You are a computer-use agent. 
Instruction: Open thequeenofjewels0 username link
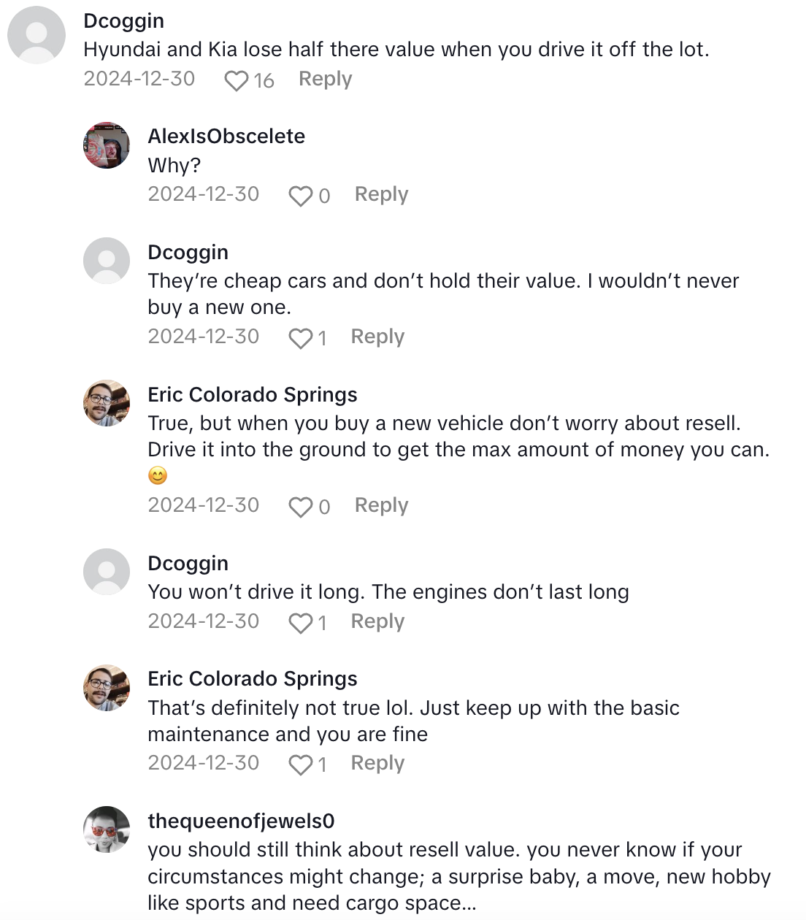[241, 821]
